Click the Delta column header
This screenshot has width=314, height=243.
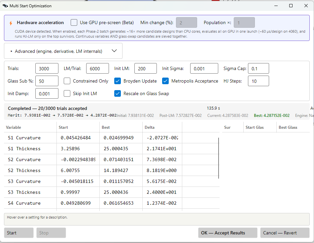click(162, 127)
